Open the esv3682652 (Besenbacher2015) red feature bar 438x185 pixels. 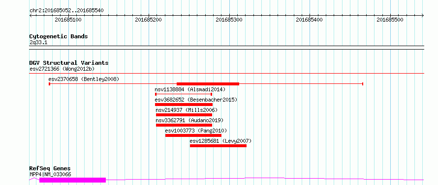(x=184, y=105)
